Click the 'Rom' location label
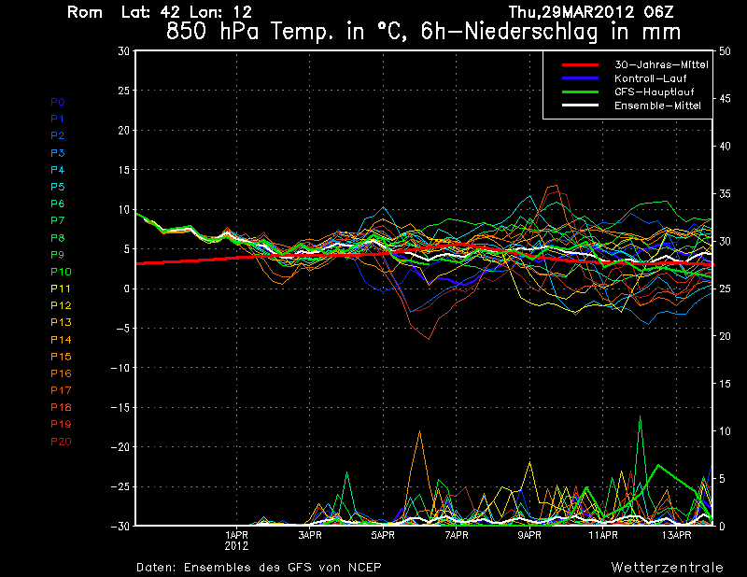Viewport: 747px width, 577px height. pyautogui.click(x=86, y=12)
